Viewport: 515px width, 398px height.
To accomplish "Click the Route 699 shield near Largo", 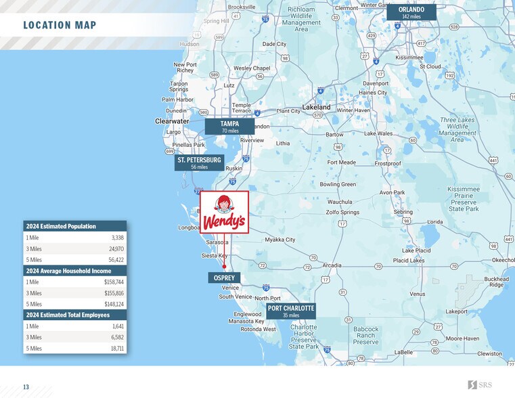I will 169,150.
